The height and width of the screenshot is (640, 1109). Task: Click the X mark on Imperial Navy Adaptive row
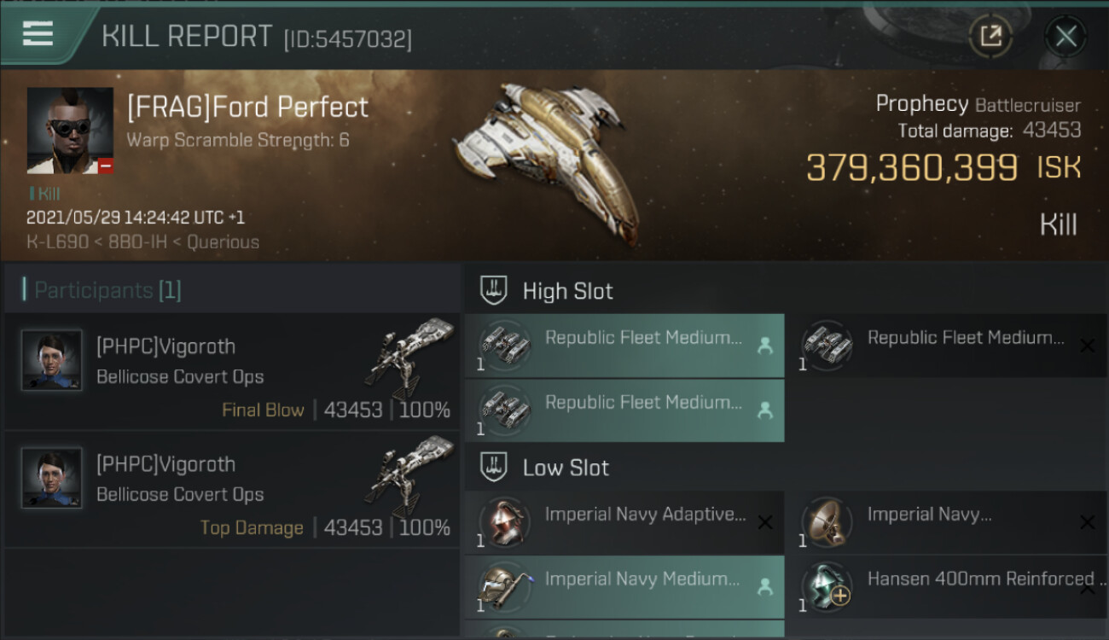[x=765, y=522]
